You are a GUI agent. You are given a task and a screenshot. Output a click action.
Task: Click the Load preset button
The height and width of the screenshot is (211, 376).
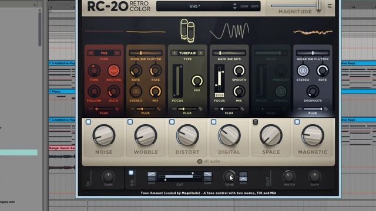(244, 6)
